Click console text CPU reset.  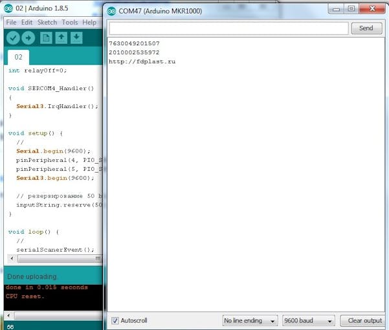25,296
